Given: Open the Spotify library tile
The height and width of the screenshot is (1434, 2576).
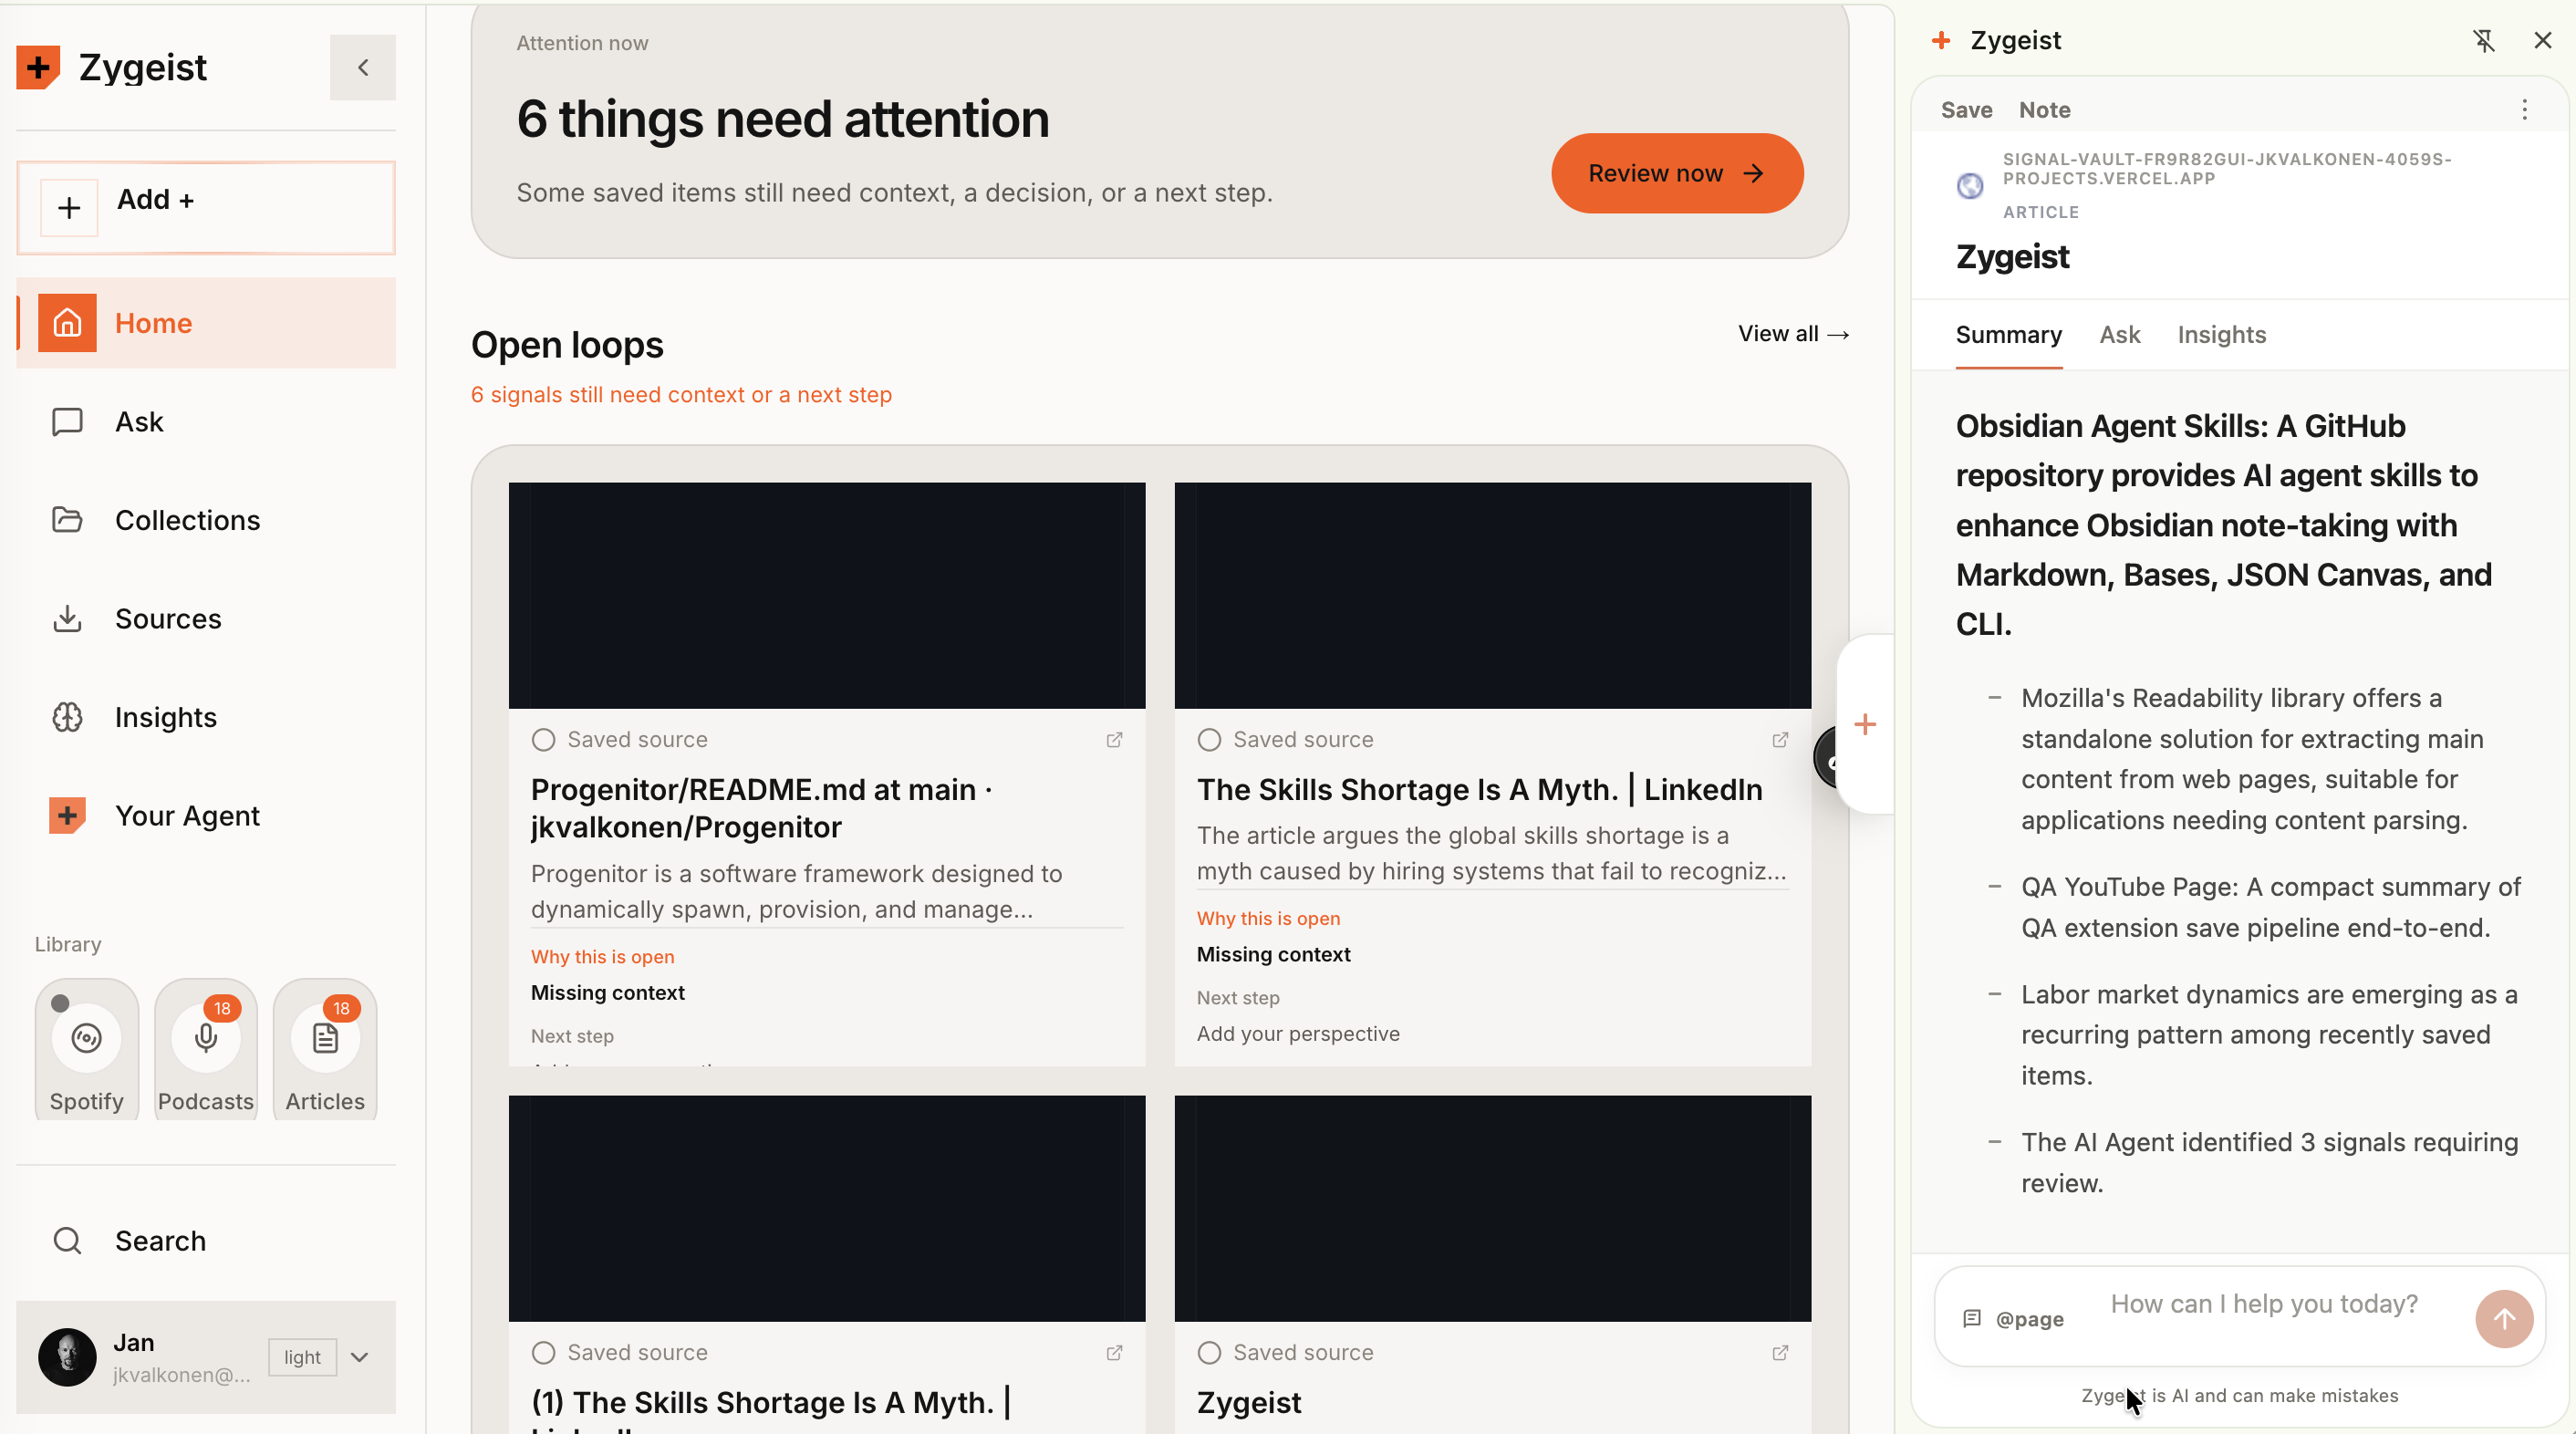Looking at the screenshot, I should (x=87, y=1049).
